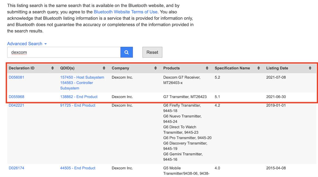Open QDID 44505 End Product link
Viewport: 318px width, 177px height.
(x=78, y=168)
